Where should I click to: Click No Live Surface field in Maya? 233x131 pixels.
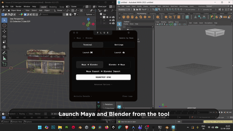pyautogui.click(x=191, y=10)
